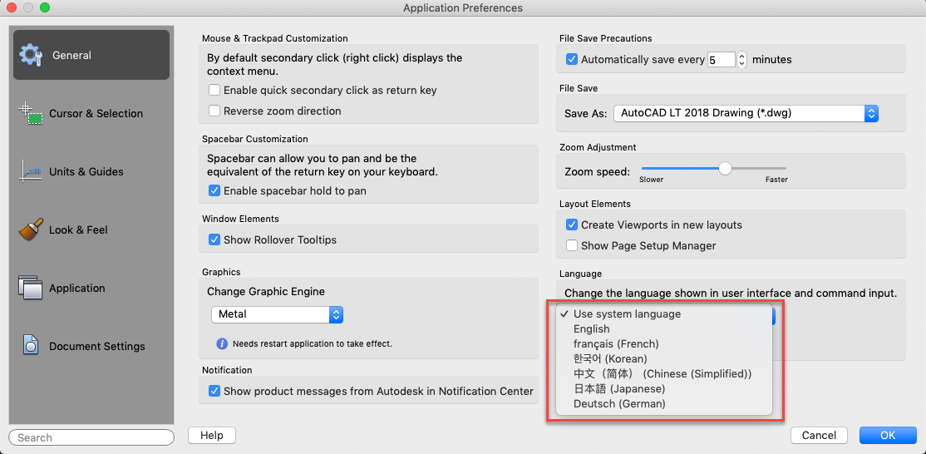Open the Graphic Engine Metal dropdown
926x454 pixels.
(x=277, y=314)
